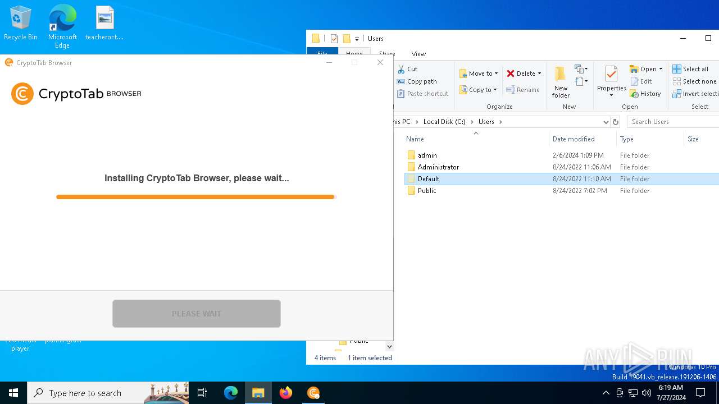
Task: Click the Cut icon in File Explorer ribbon
Action: [x=401, y=69]
